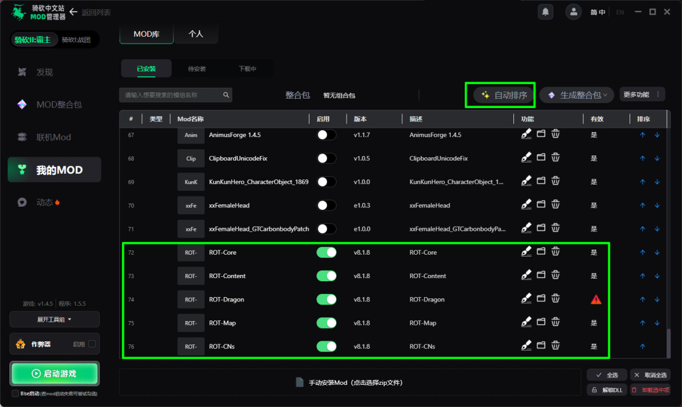Viewport: 682px width, 407px height.
Task: Check the Blse launch checkbox
Action: pos(15,394)
